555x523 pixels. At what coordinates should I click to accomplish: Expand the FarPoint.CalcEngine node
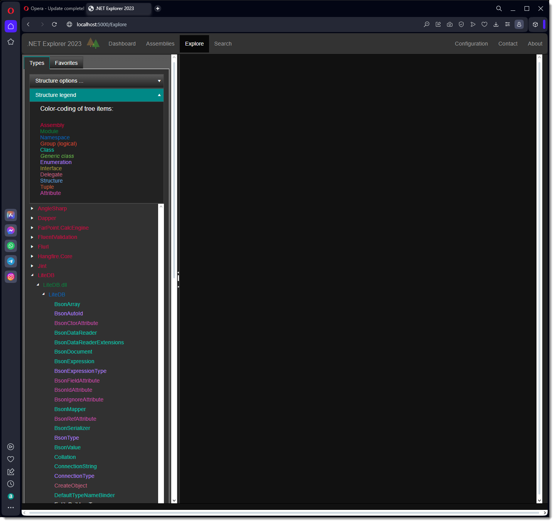(x=32, y=228)
